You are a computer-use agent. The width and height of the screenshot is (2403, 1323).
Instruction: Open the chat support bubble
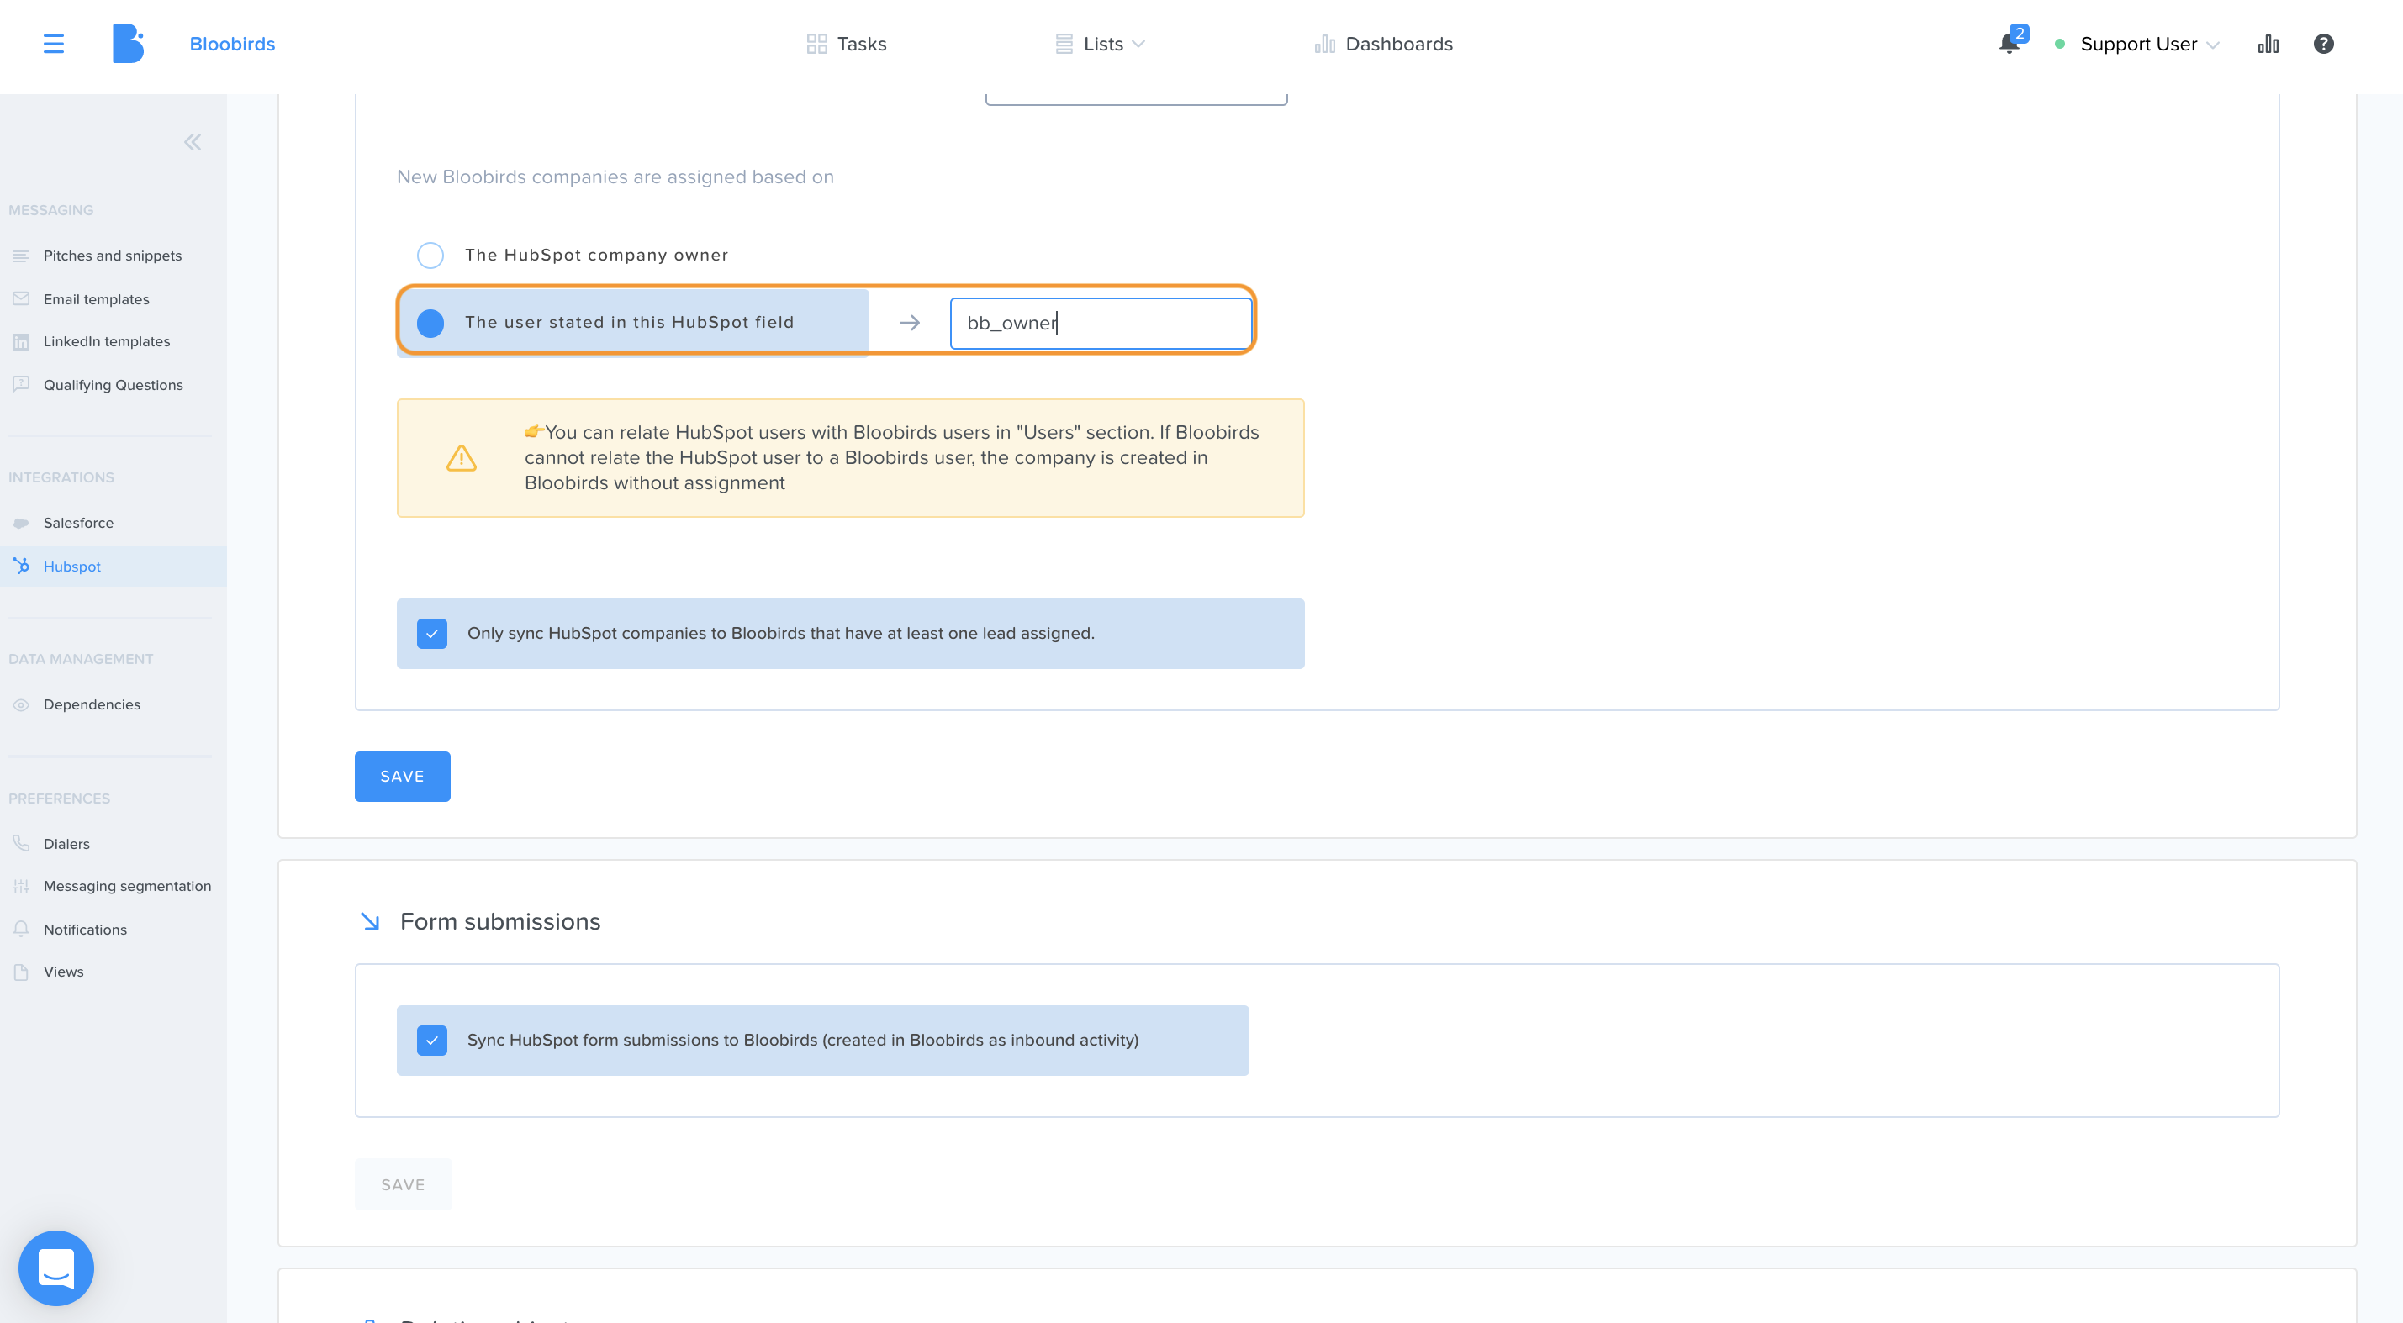click(x=56, y=1268)
